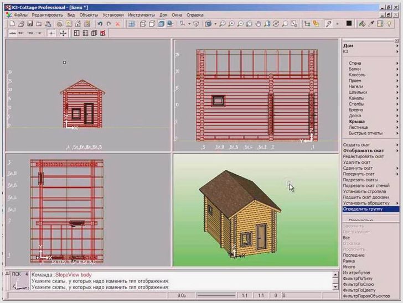Select the wireframe cube view icon
This screenshot has height=303, width=403.
[x=143, y=24]
